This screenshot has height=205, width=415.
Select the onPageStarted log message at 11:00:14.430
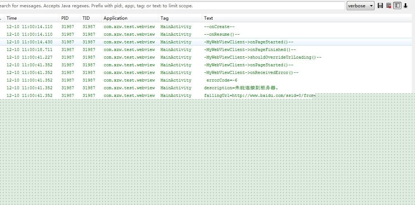pos(249,42)
